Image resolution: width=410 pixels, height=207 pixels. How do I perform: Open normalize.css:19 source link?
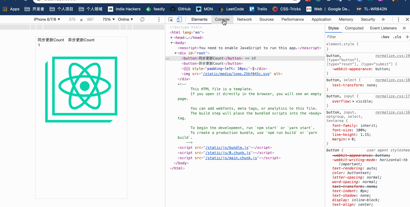coord(392,56)
